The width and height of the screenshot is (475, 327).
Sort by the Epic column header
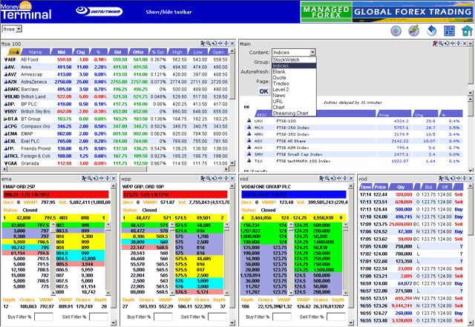point(13,53)
